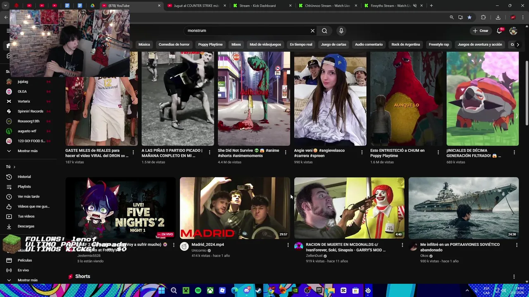529x297 pixels.
Task: Open the Madrid_2024.mp4 video thumbnail
Action: [x=235, y=208]
